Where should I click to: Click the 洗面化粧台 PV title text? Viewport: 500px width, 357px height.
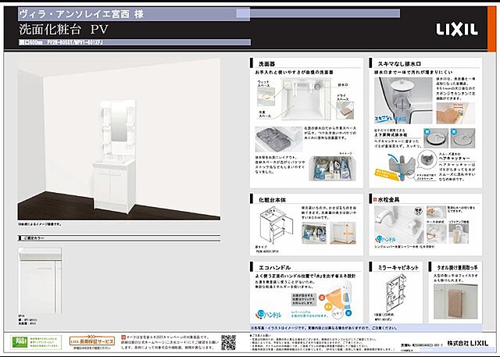(x=62, y=29)
